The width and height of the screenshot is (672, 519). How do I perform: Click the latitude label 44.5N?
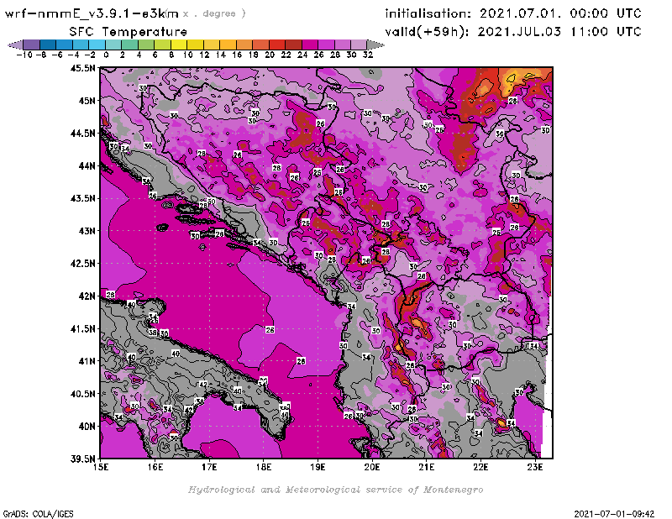click(x=82, y=134)
